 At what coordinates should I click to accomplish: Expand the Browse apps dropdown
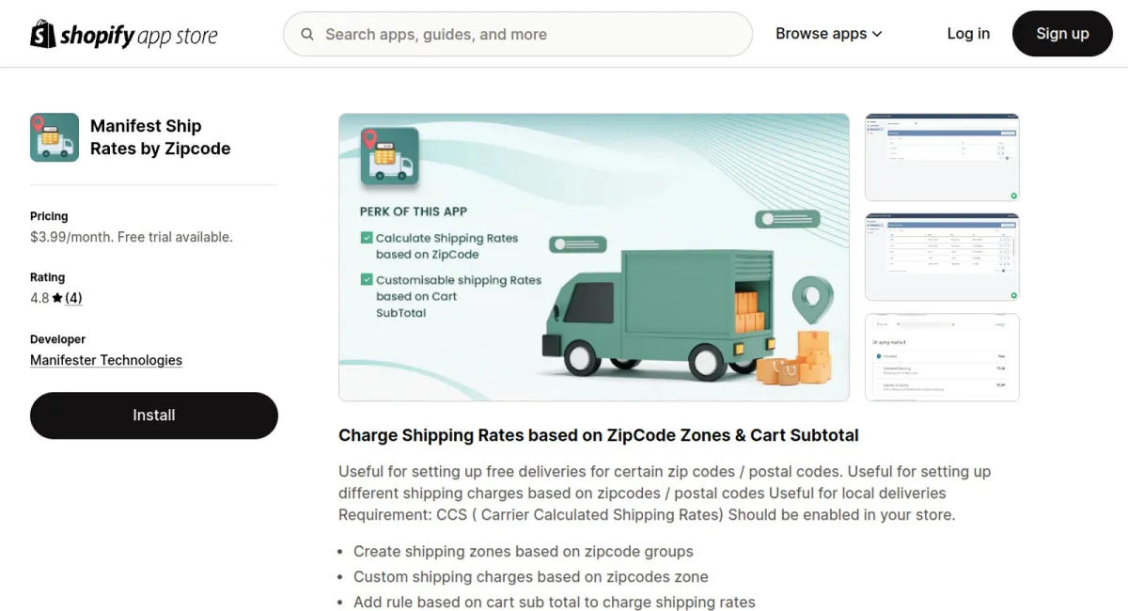click(829, 34)
